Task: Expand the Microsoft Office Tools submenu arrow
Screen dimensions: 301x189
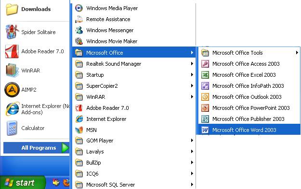Action: 297,53
